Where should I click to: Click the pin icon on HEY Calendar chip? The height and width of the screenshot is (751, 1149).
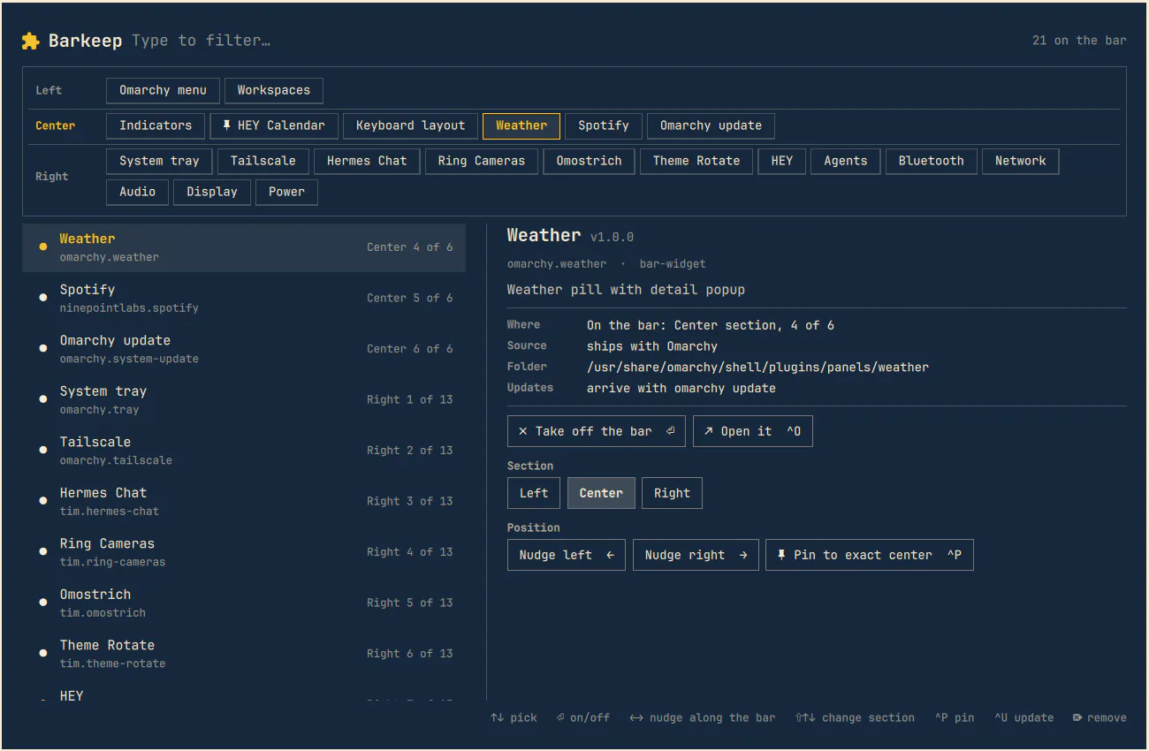point(226,125)
